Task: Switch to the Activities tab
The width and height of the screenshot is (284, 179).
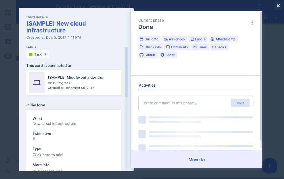Action: [x=147, y=86]
